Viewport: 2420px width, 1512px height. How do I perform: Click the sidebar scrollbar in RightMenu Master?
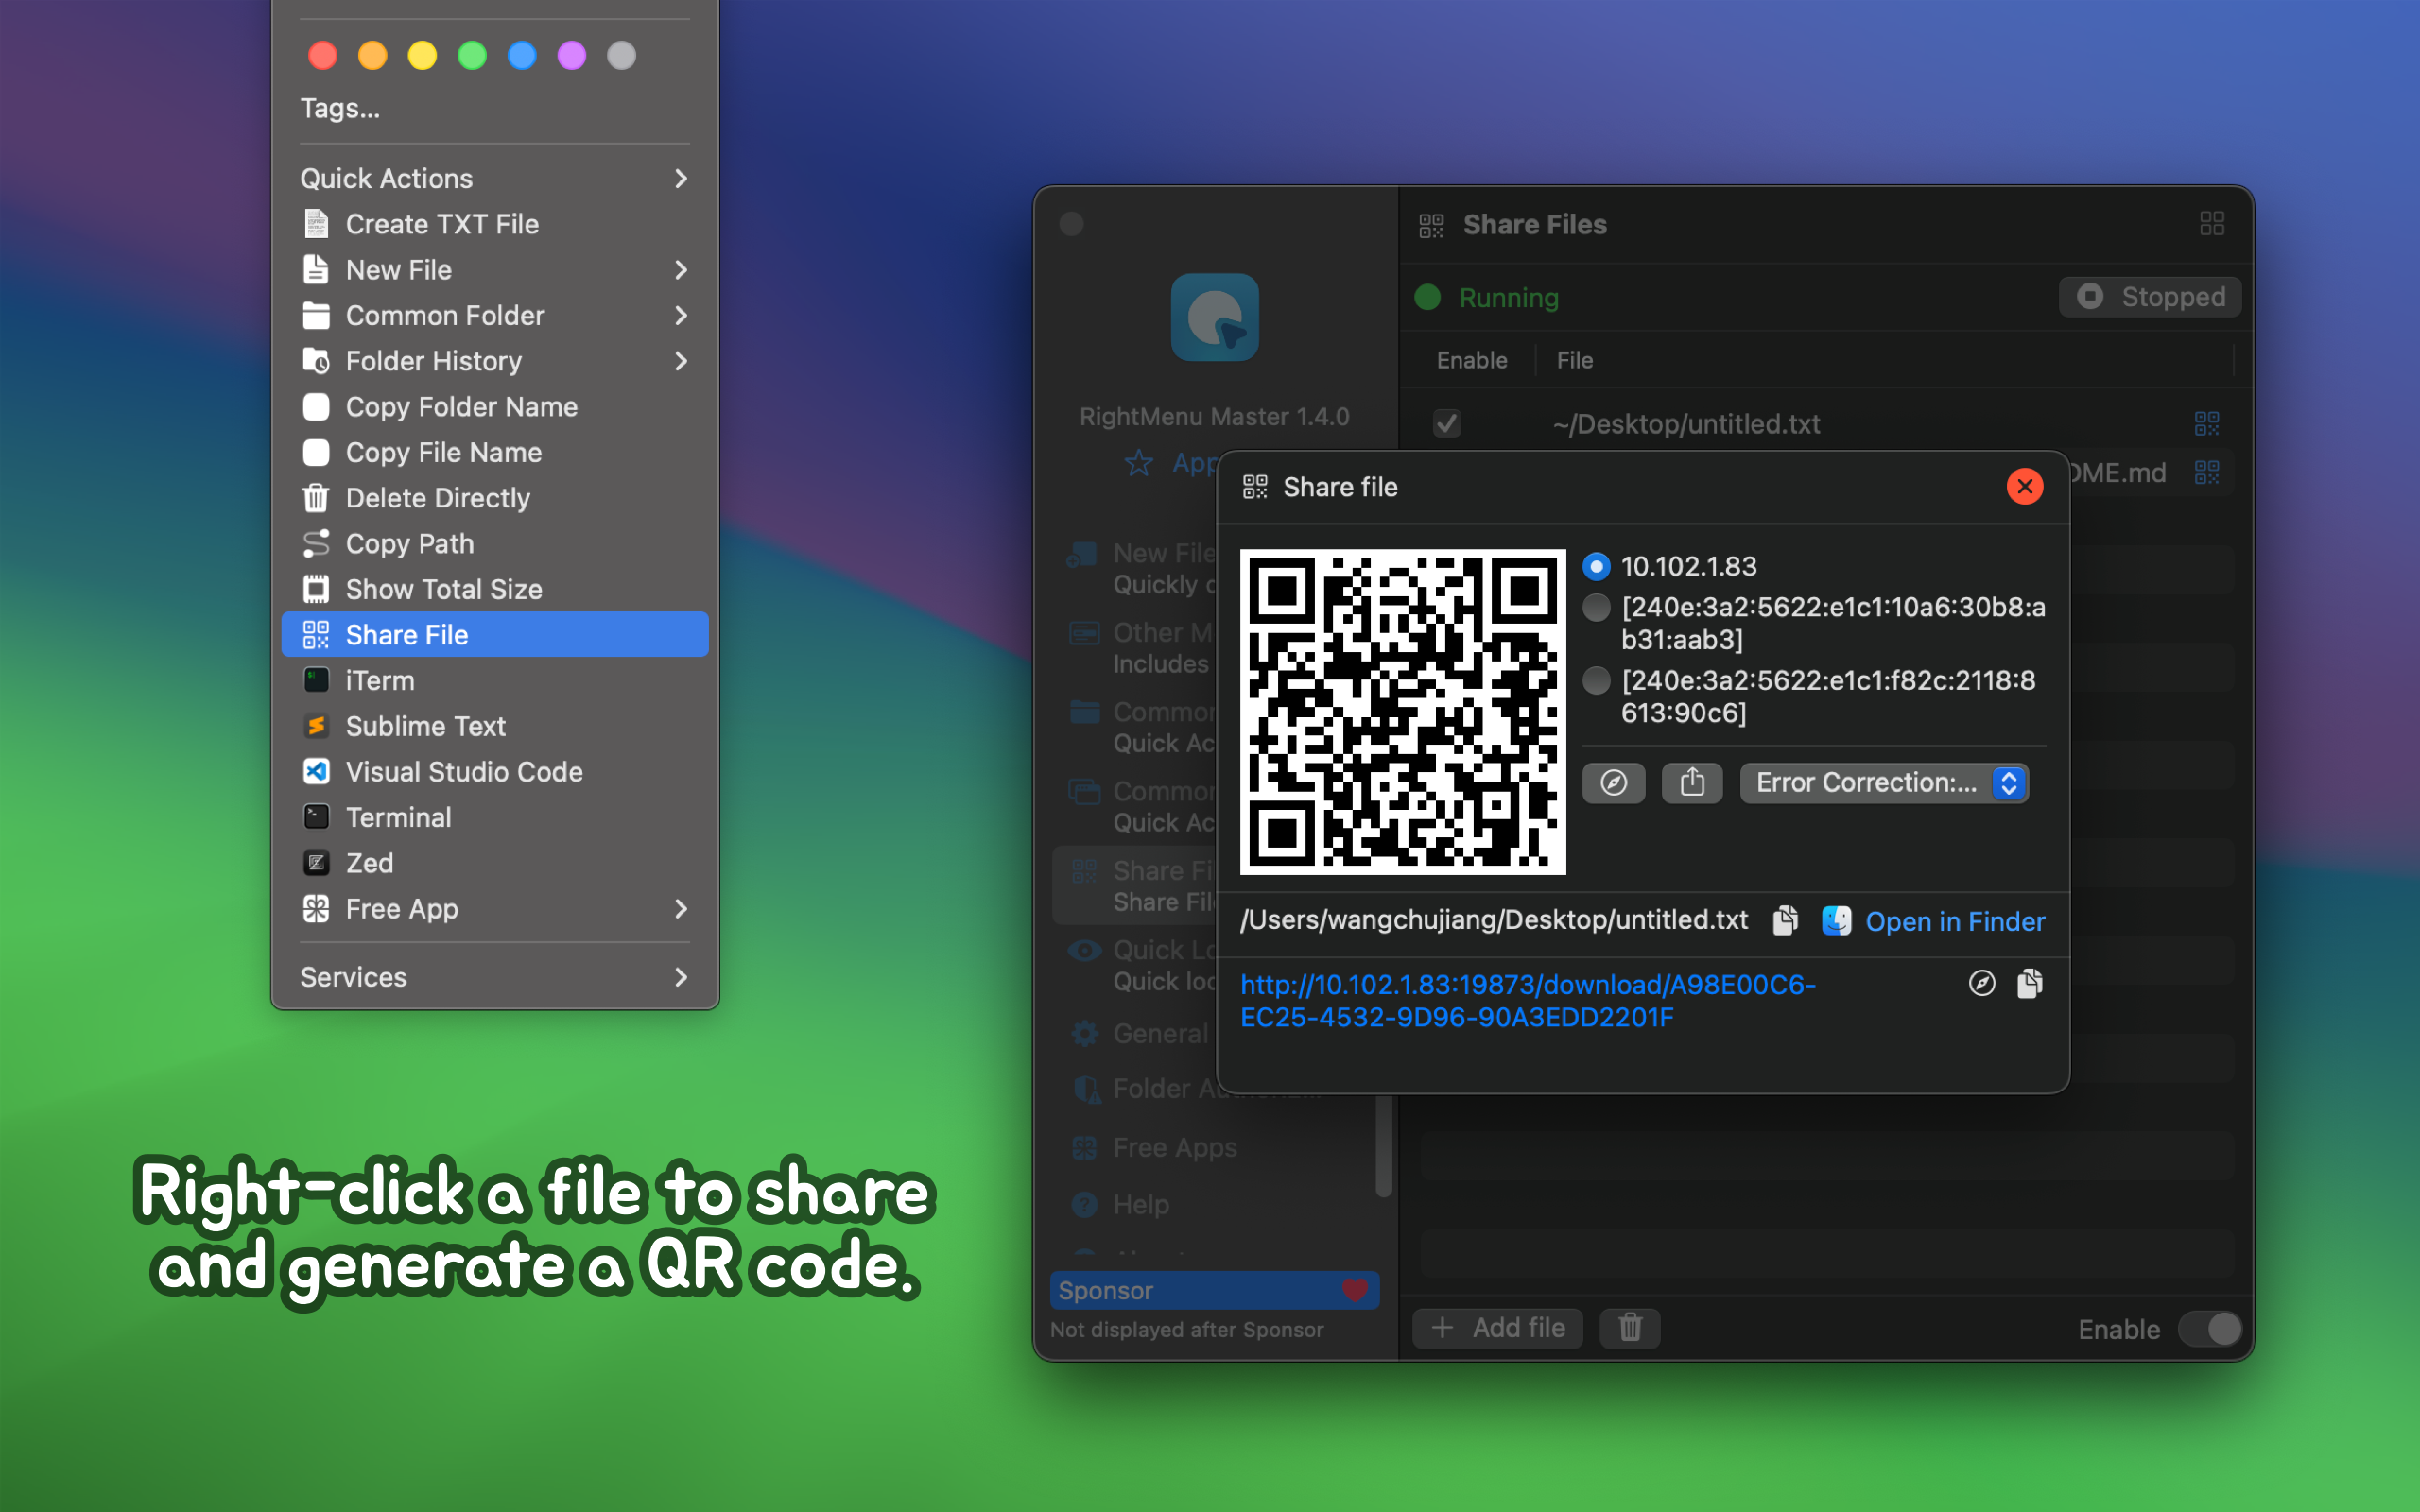coord(1383,1145)
